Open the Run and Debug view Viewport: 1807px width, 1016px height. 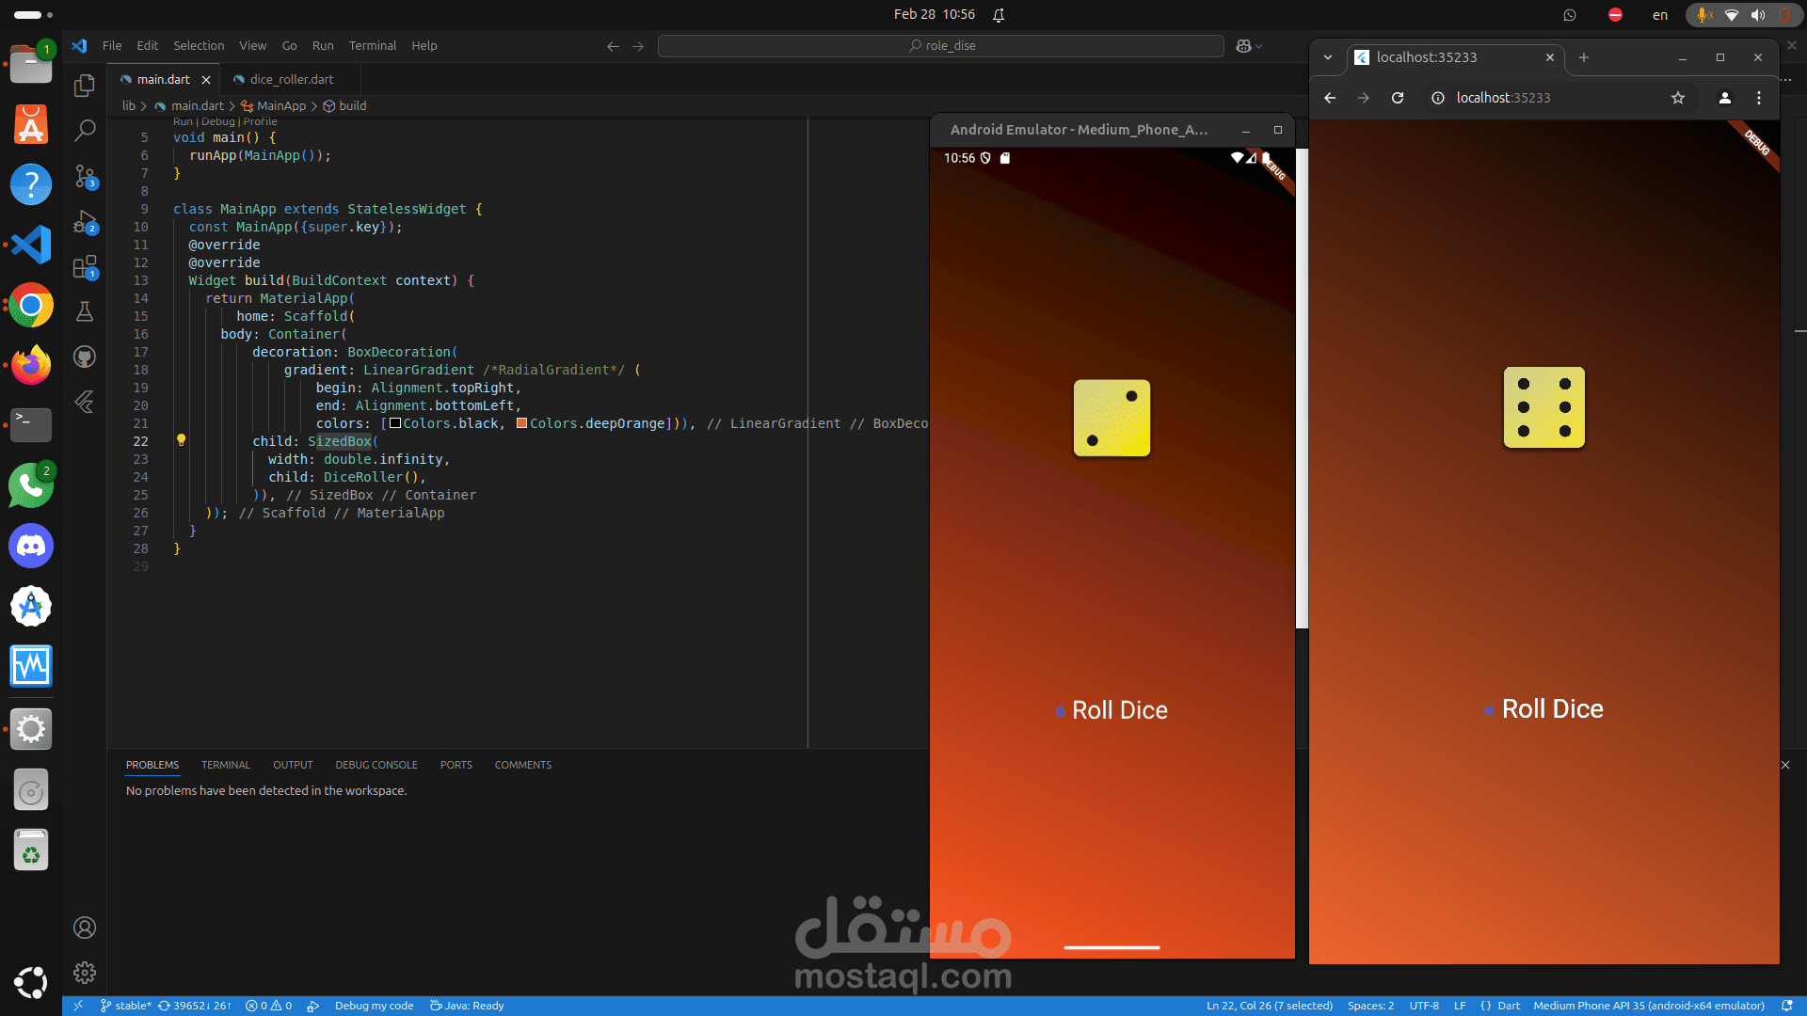click(x=85, y=222)
